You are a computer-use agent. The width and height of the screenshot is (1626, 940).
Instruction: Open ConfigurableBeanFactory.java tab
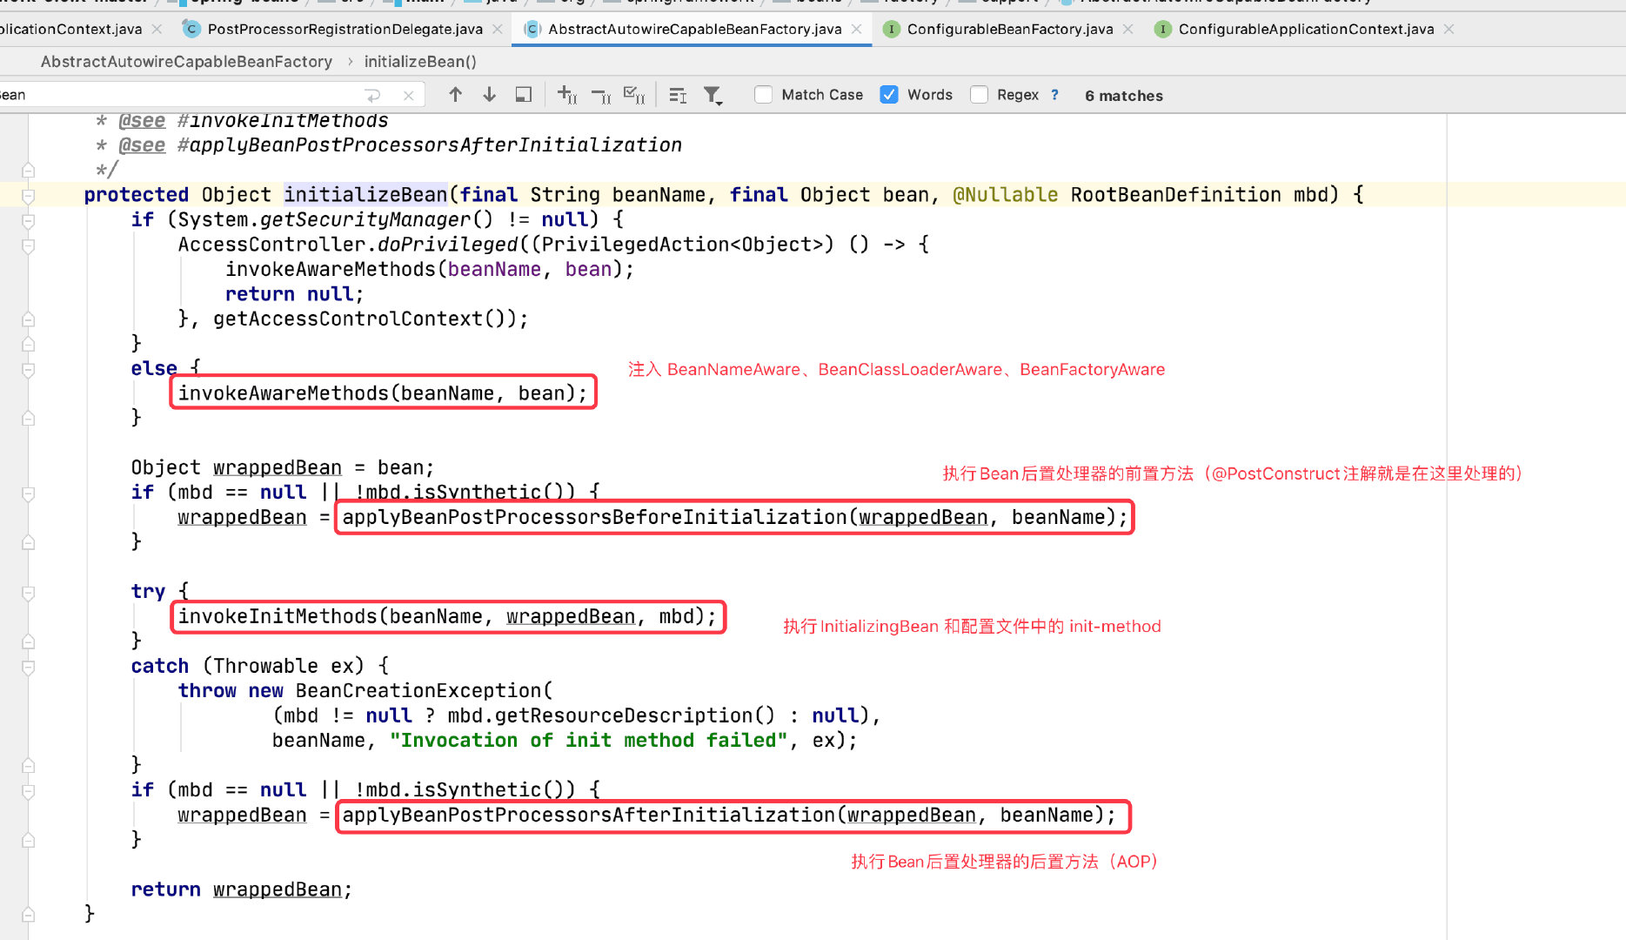pyautogui.click(x=1009, y=29)
